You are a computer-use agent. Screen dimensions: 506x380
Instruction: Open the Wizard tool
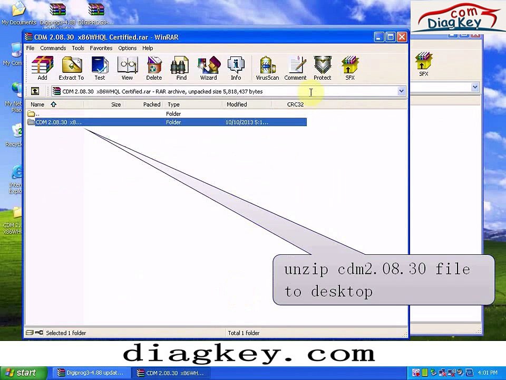pos(209,68)
